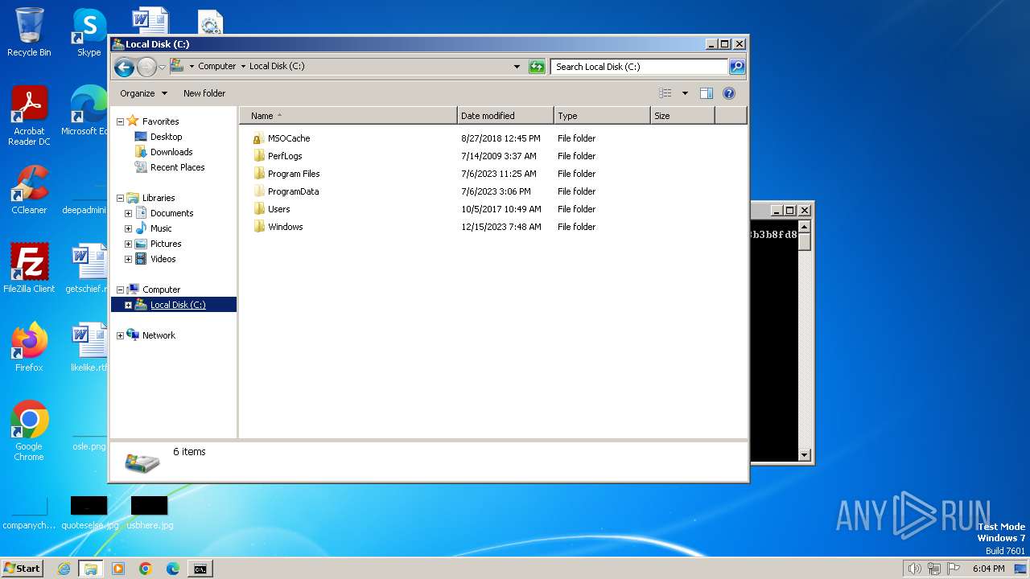Create a New folder

coord(204,93)
